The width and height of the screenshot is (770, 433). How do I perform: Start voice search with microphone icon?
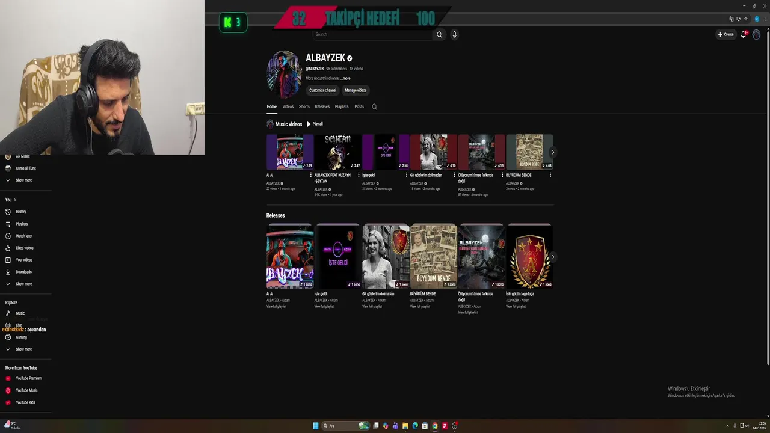click(454, 34)
